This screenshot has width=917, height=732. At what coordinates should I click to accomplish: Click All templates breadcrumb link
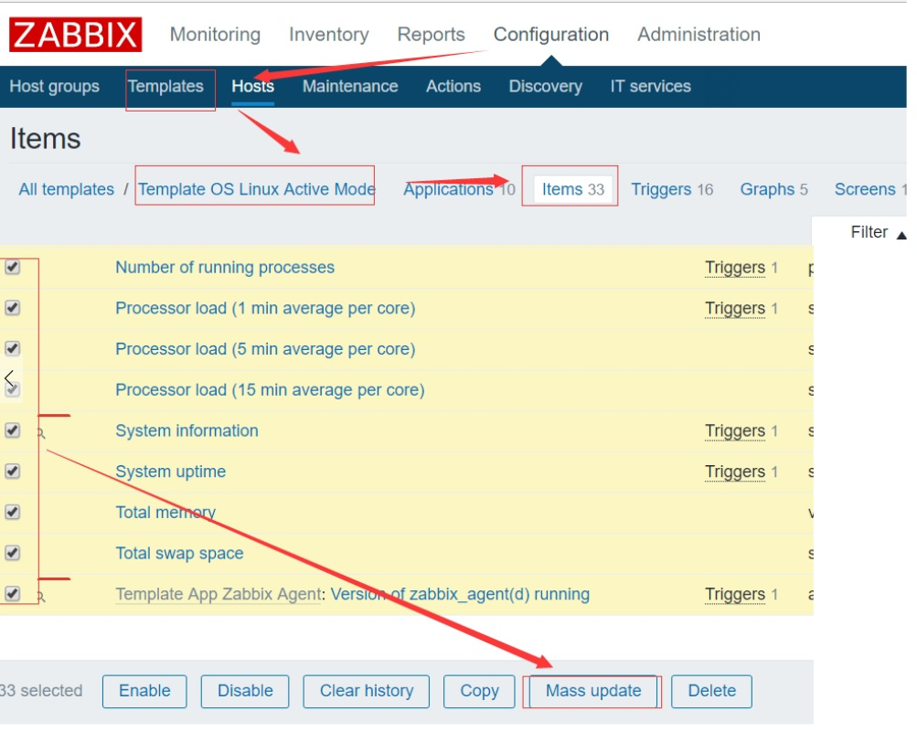(66, 189)
